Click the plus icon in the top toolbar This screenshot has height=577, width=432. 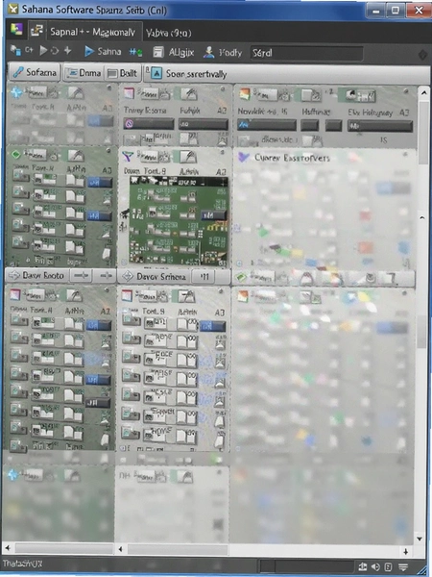tap(67, 50)
